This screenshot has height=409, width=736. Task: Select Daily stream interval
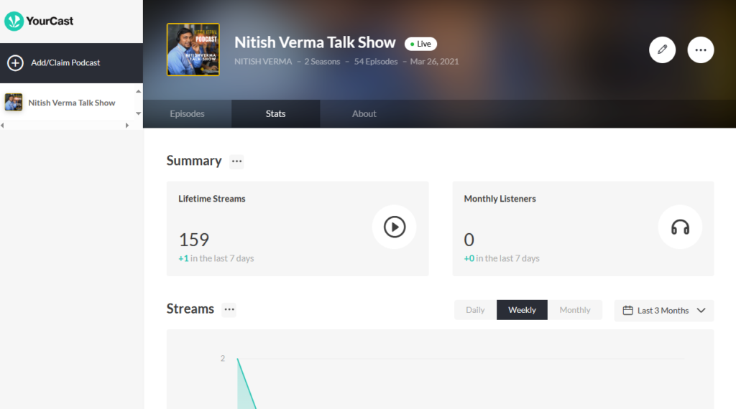pos(475,310)
